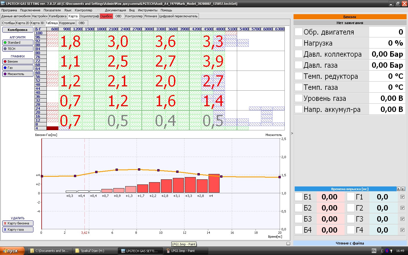Open Spaikul' Djan (H:) taskbar item
408x255 pixels.
coord(95,251)
